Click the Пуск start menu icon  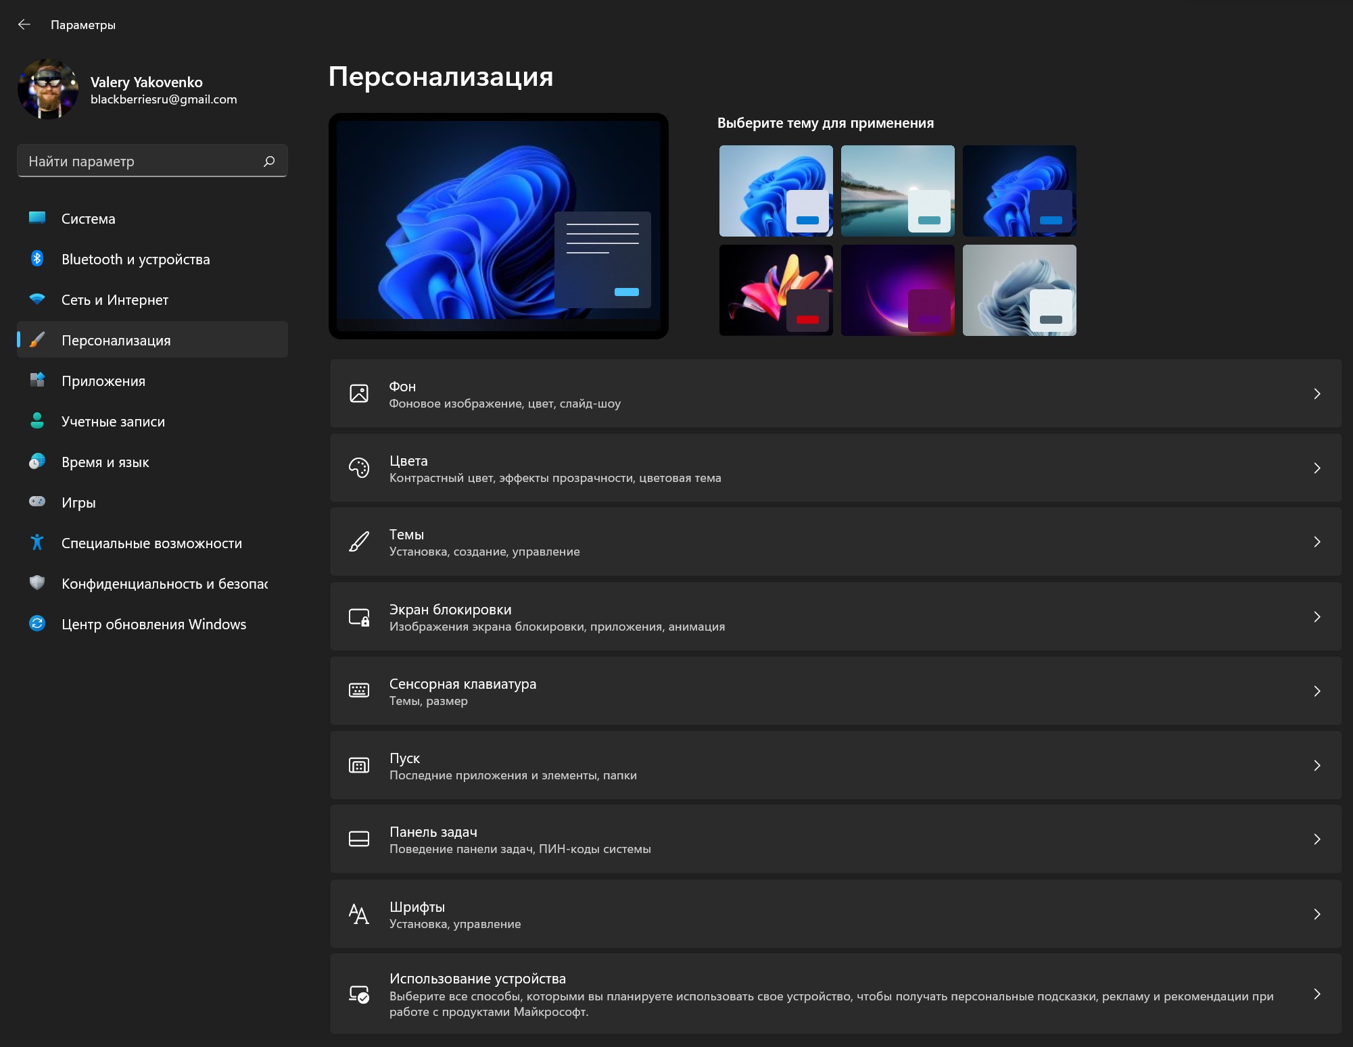359,765
